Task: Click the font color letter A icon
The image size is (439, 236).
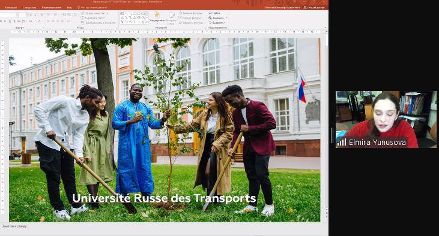Action: point(40,21)
